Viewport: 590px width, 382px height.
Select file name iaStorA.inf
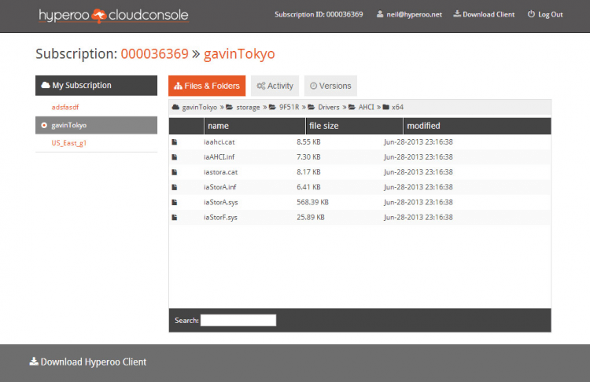tap(219, 187)
